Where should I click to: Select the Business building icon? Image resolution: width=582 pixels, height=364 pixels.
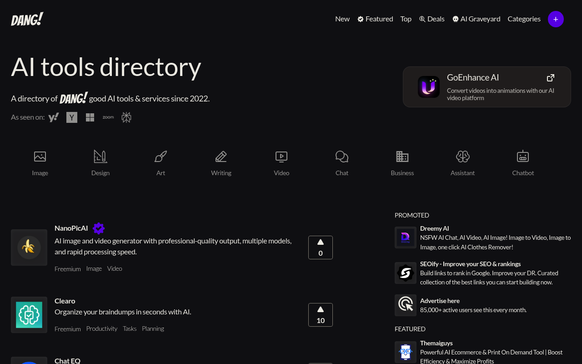click(402, 157)
